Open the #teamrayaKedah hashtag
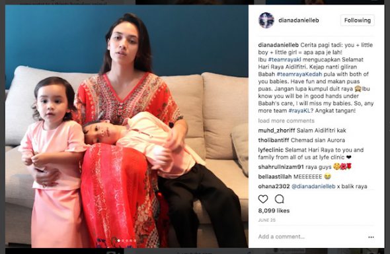 (299, 74)
